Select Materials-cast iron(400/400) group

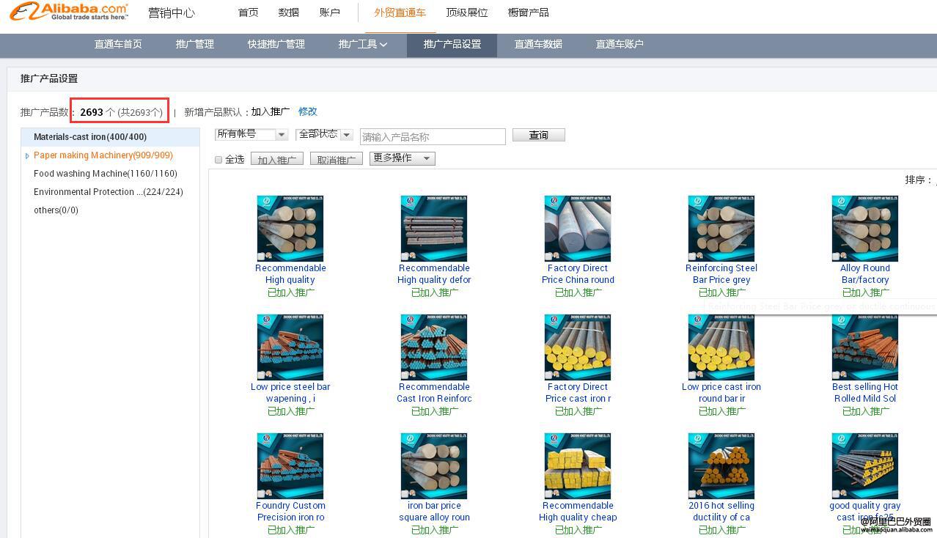110,137
